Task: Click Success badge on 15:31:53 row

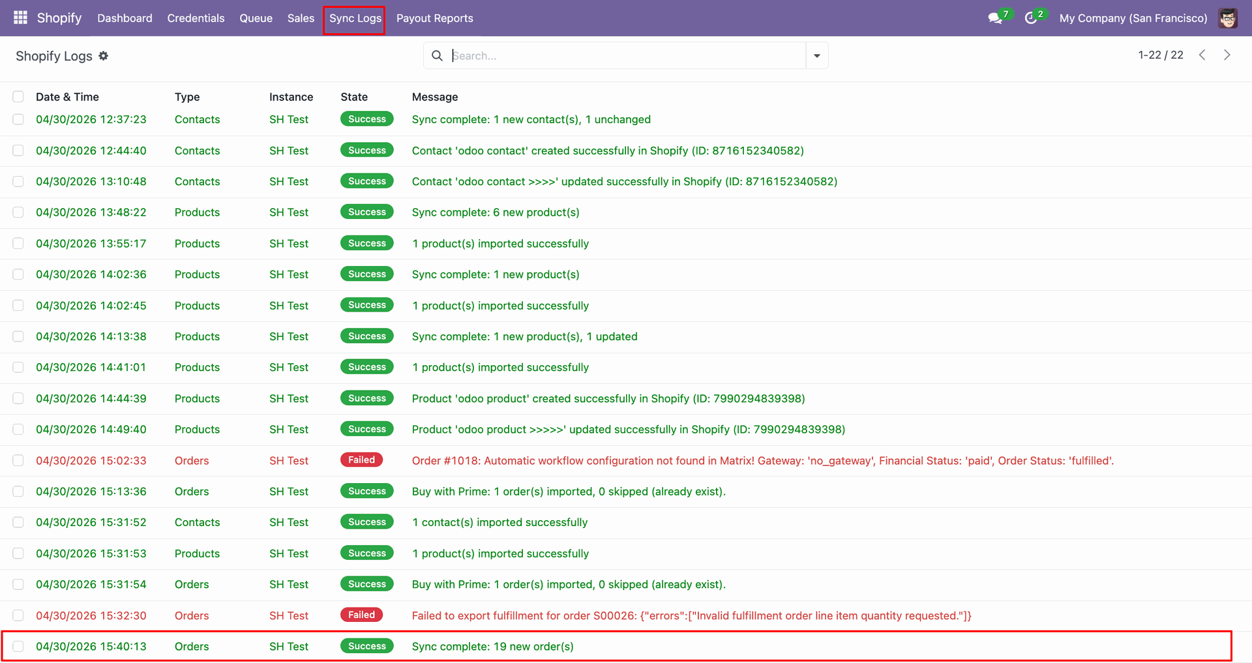Action: (367, 553)
